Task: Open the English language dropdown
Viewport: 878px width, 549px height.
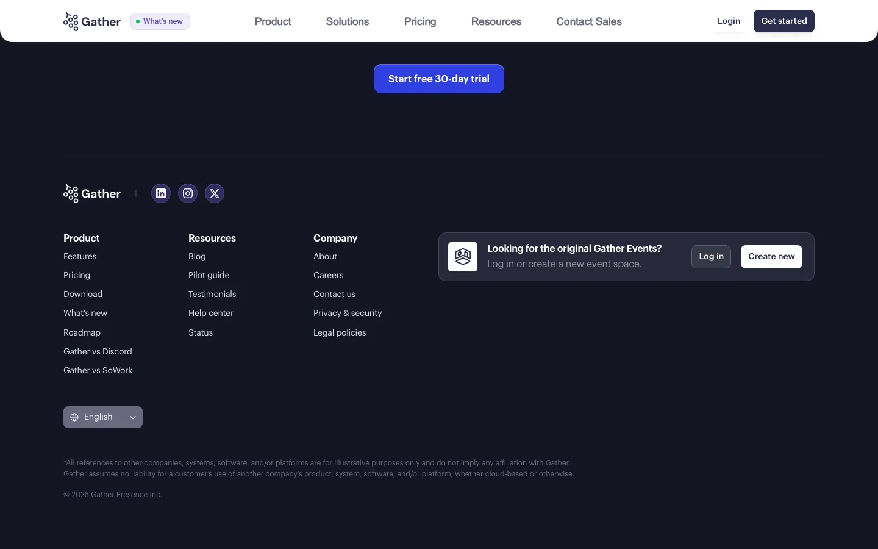Action: point(103,417)
